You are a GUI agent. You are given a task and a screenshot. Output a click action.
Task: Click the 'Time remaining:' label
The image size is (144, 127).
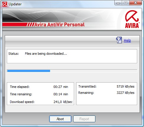(21, 94)
